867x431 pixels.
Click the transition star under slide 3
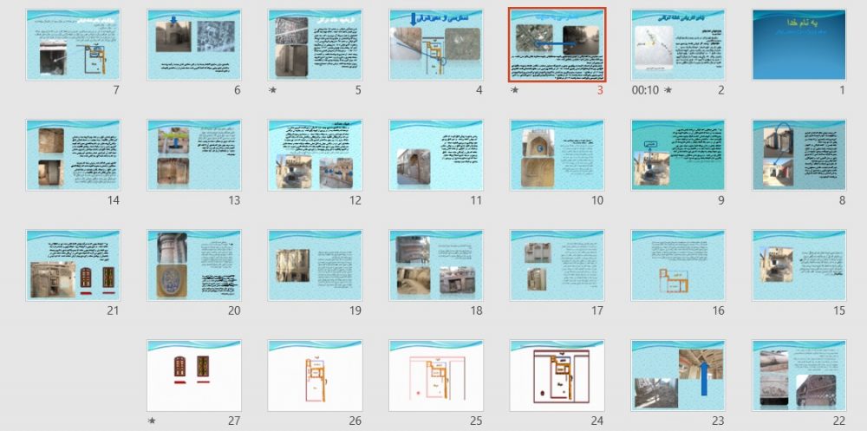coord(515,90)
